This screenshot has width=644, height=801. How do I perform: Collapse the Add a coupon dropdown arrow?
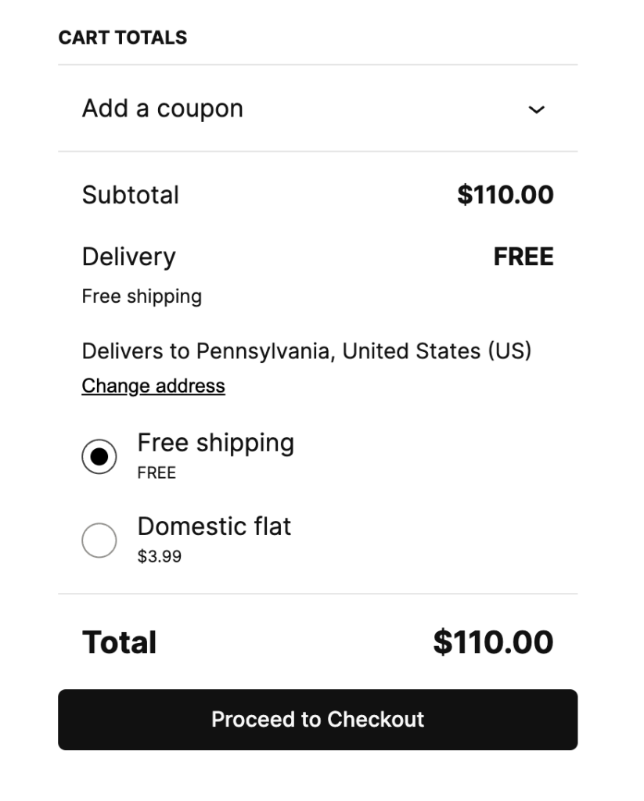[x=537, y=110]
